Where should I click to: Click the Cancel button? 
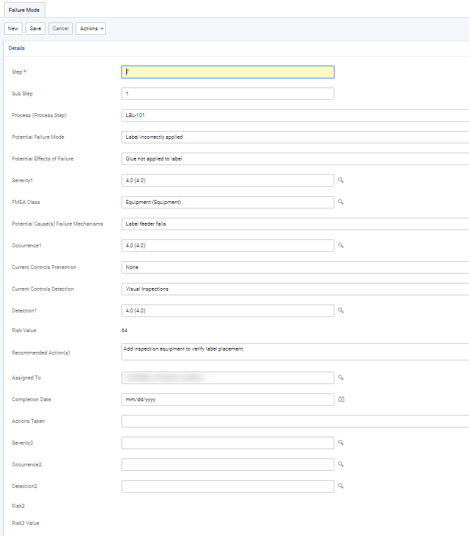pos(60,28)
